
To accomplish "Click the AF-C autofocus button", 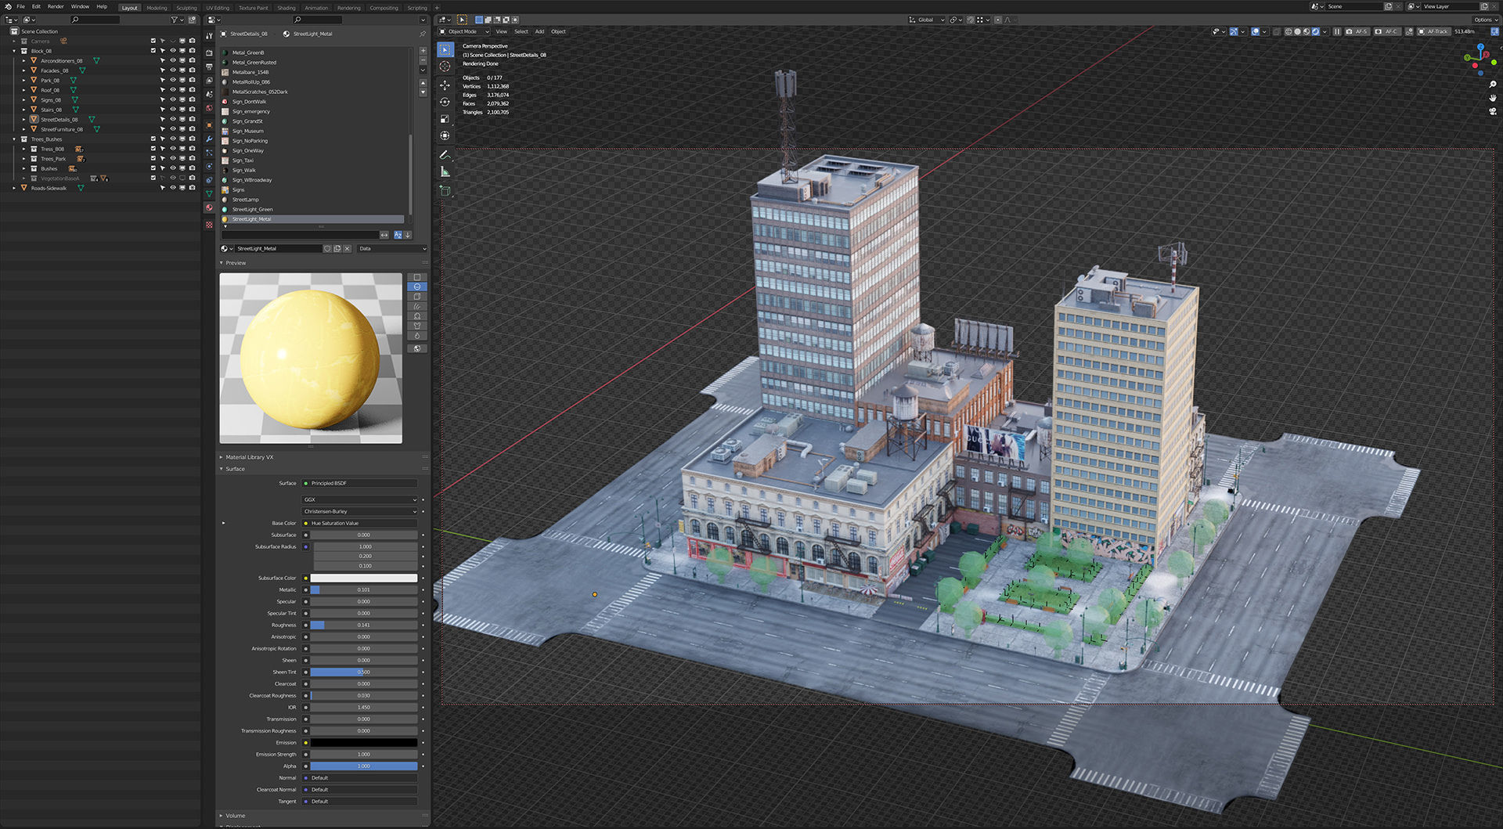I will [1386, 31].
